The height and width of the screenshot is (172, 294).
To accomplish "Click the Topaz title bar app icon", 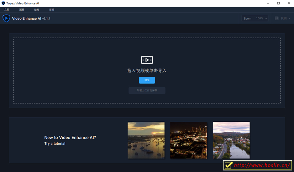I will click(x=3, y=3).
